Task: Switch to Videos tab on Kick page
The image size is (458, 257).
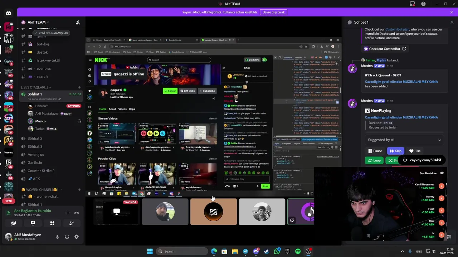Action: pos(122,109)
